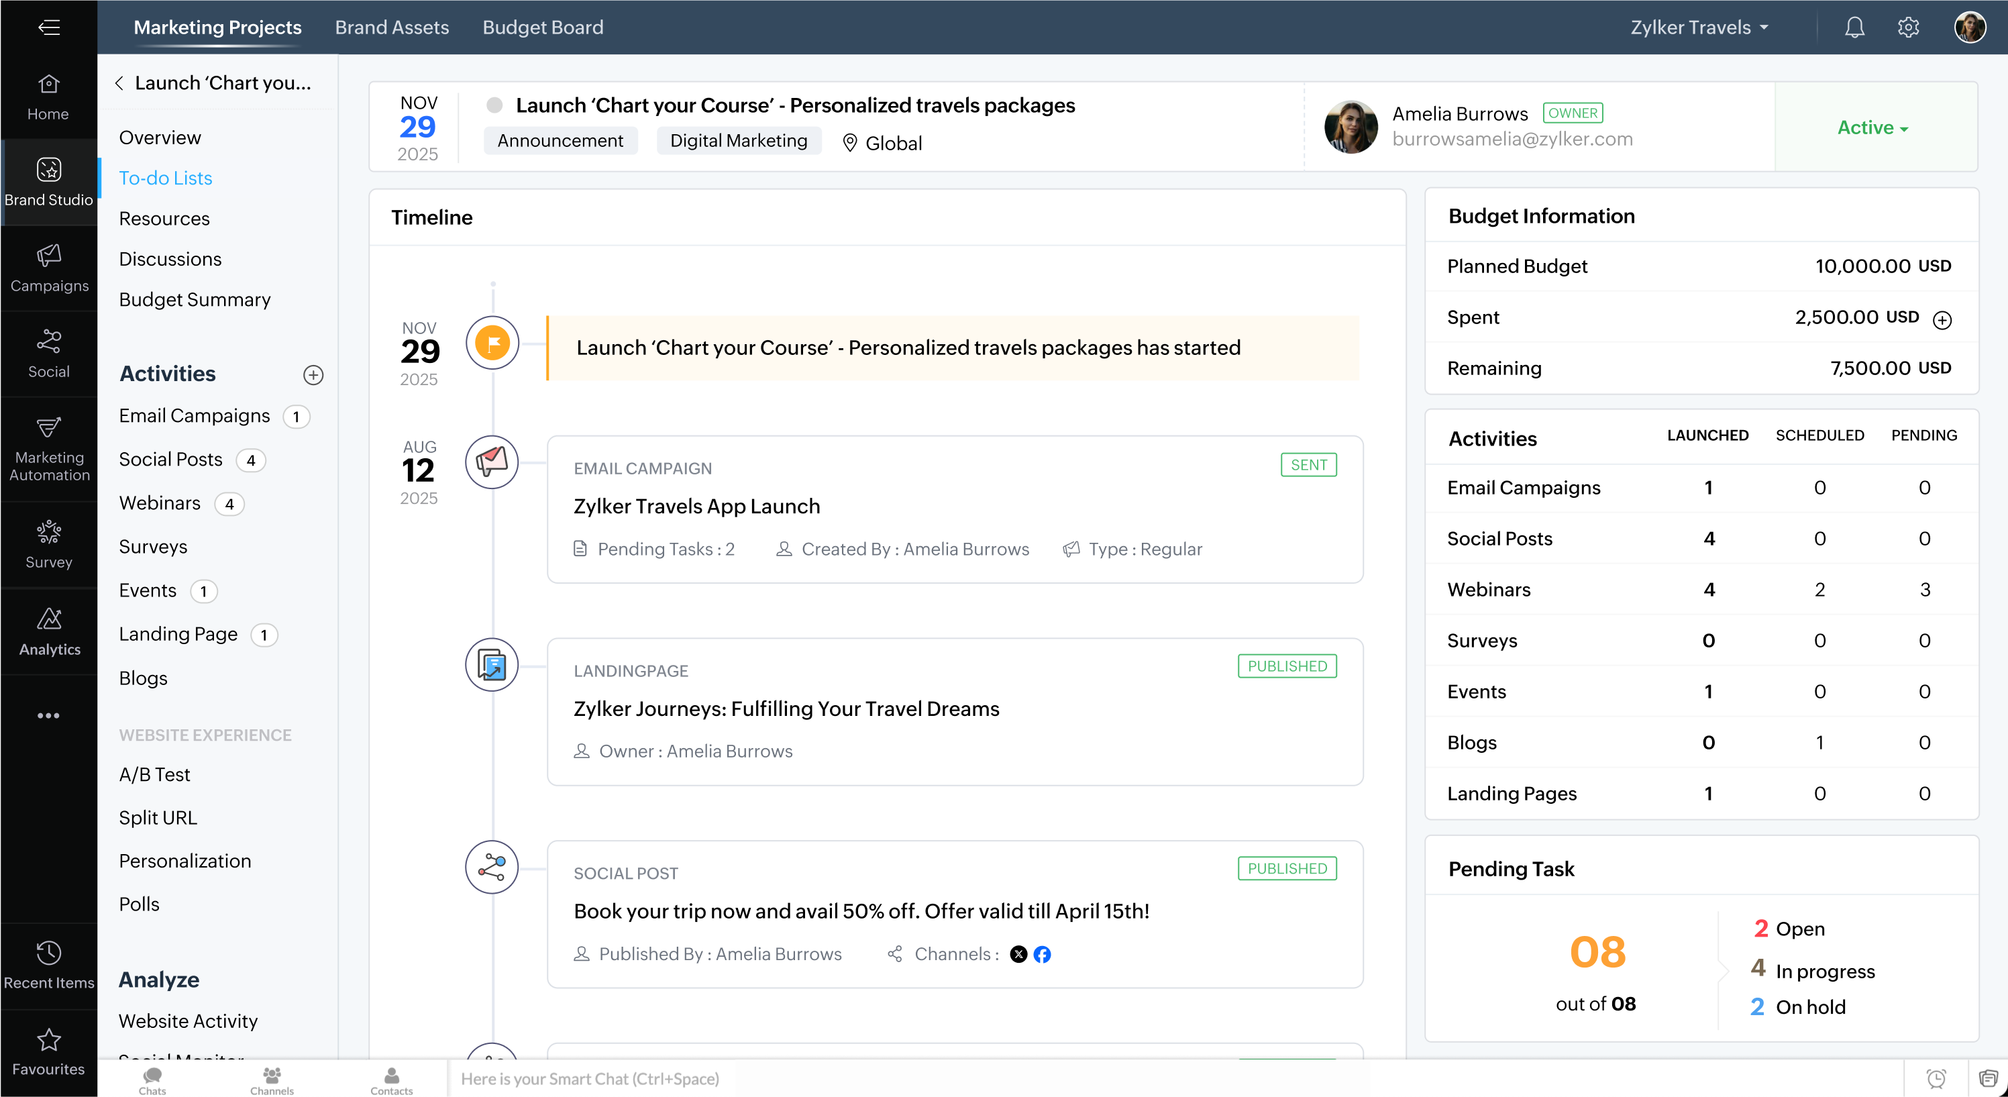Click the Analytics sidebar icon
The image size is (2008, 1097).
click(48, 631)
